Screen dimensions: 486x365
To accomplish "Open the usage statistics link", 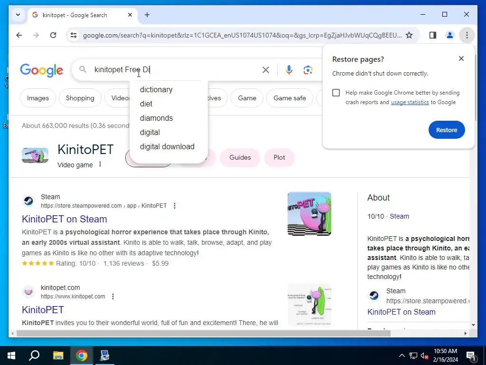I will tap(410, 103).
